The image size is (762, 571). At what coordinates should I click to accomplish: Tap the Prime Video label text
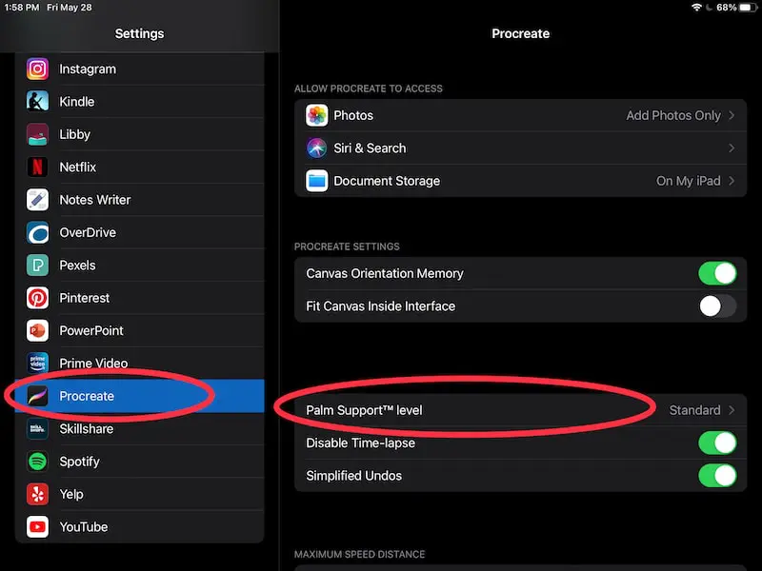coord(93,364)
